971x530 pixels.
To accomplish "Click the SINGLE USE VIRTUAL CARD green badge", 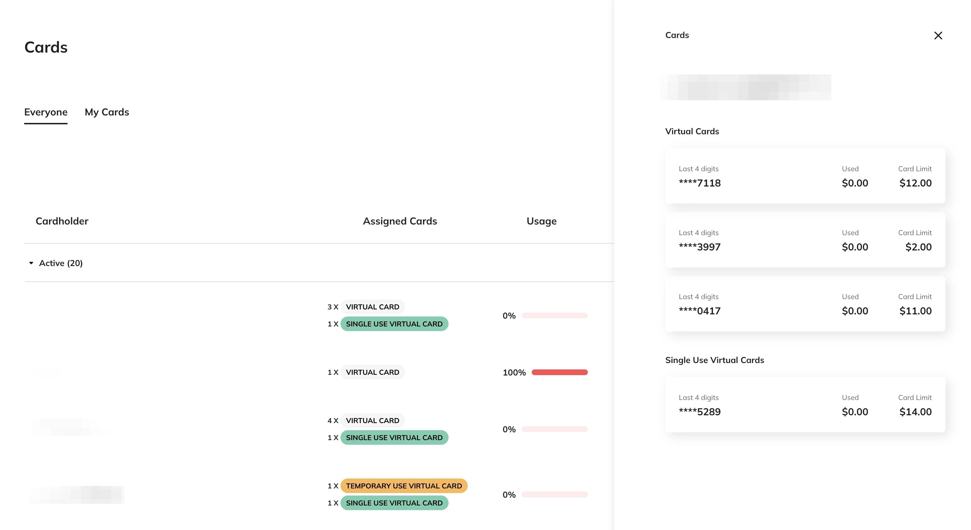I will (394, 324).
